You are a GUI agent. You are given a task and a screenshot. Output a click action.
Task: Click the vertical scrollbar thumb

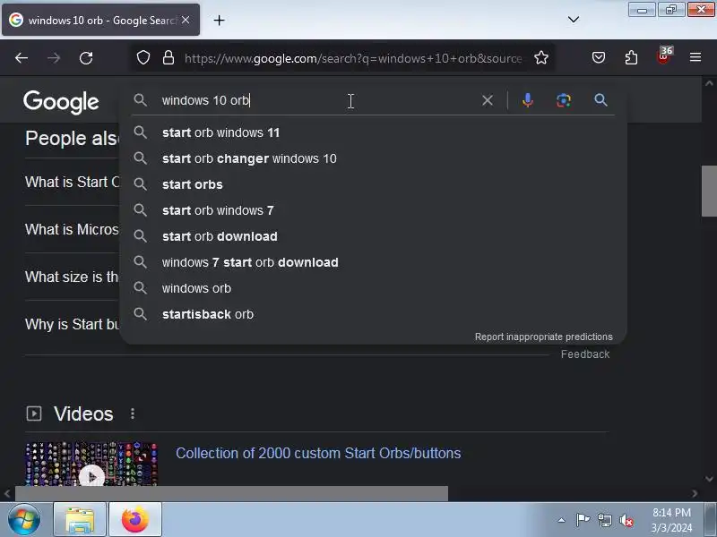[x=709, y=191]
